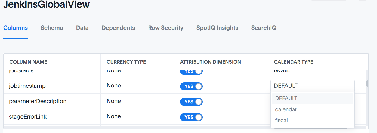This screenshot has width=377, height=133.
Task: Click the jobtimestamp column name cell
Action: tap(39, 86)
